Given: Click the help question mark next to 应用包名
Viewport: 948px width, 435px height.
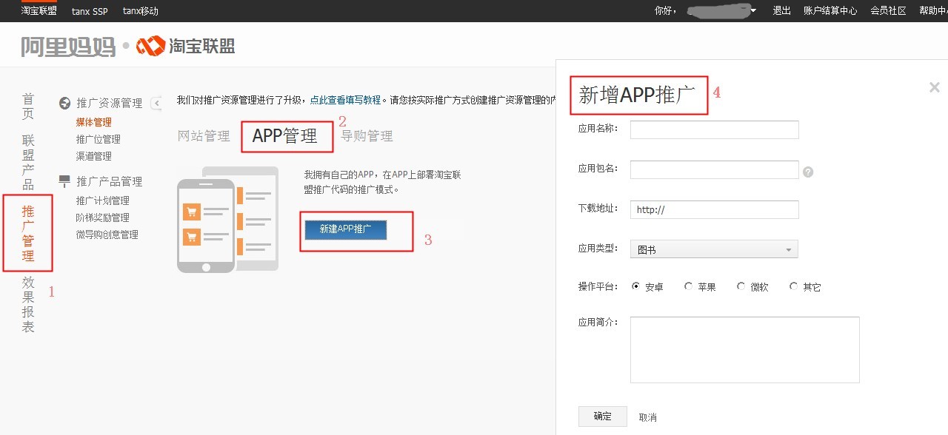Looking at the screenshot, I should pos(808,172).
